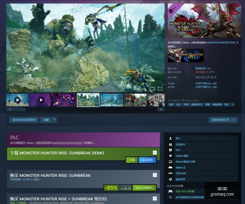Click the HDR icon in features list

click(x=170, y=173)
